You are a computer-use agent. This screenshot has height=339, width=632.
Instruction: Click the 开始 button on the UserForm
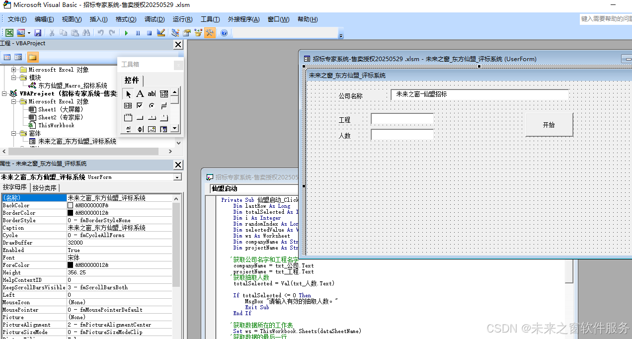pos(549,125)
